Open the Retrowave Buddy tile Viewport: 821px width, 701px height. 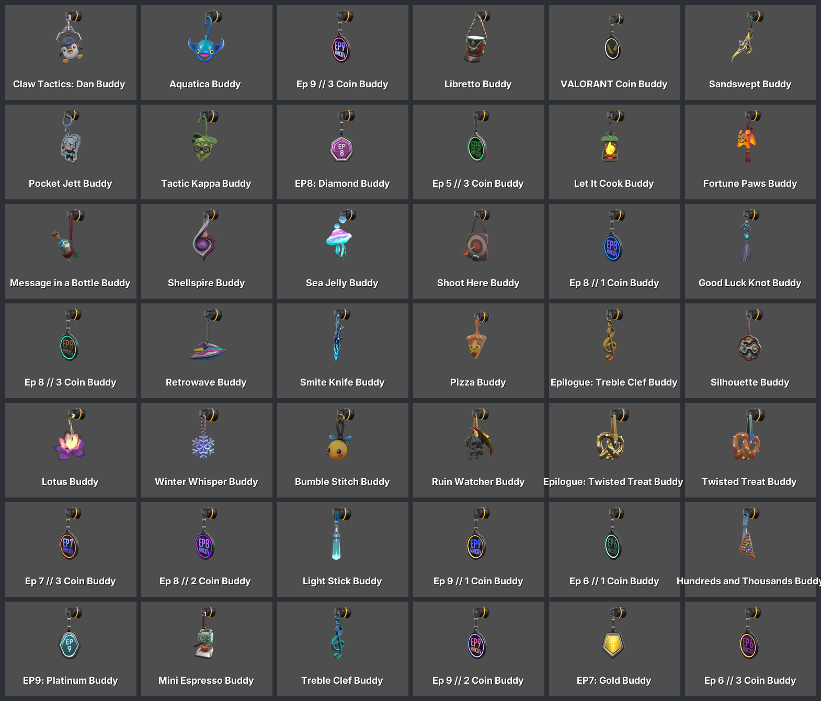coord(207,350)
